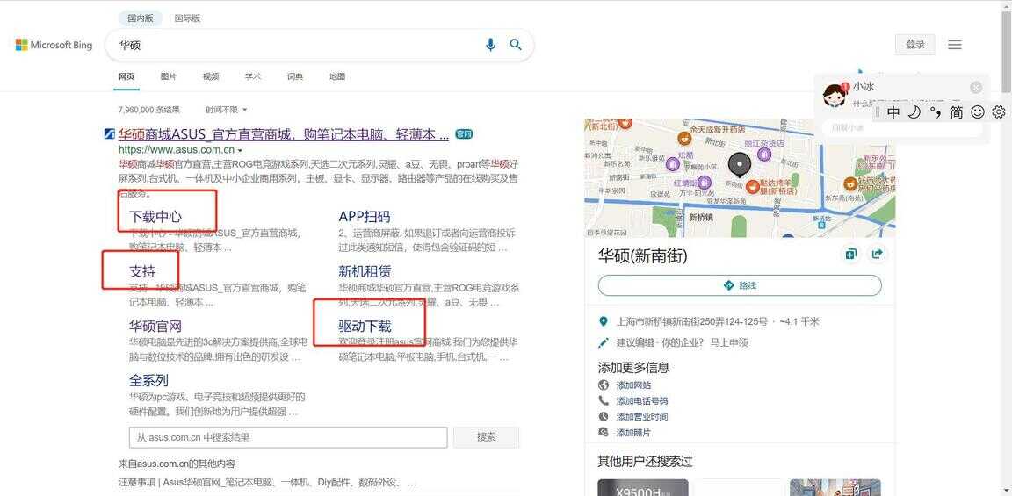Click the asus.com.cn site search field
Screen dimensions: 1012x496
point(288,437)
